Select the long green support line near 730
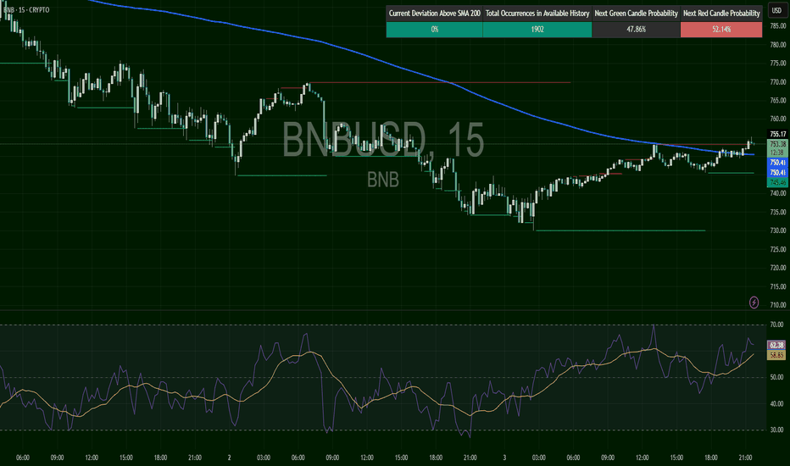 click(x=620, y=230)
